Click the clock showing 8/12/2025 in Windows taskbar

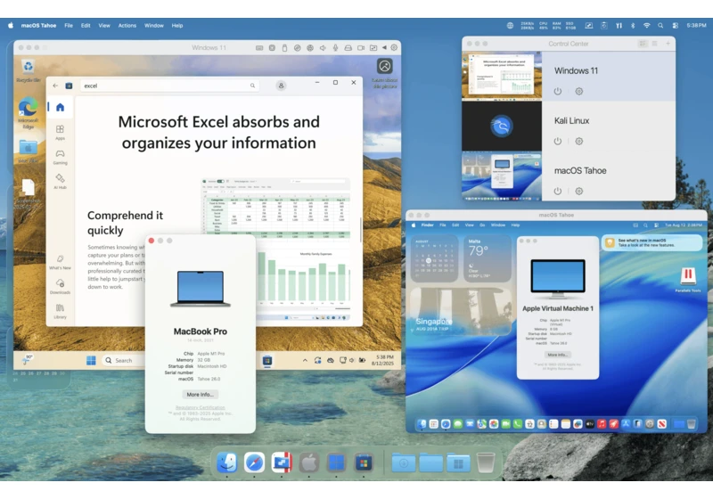[x=382, y=360]
